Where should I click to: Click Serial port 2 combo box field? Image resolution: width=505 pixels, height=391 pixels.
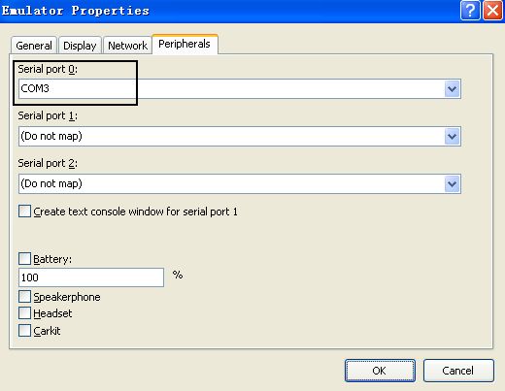[240, 184]
